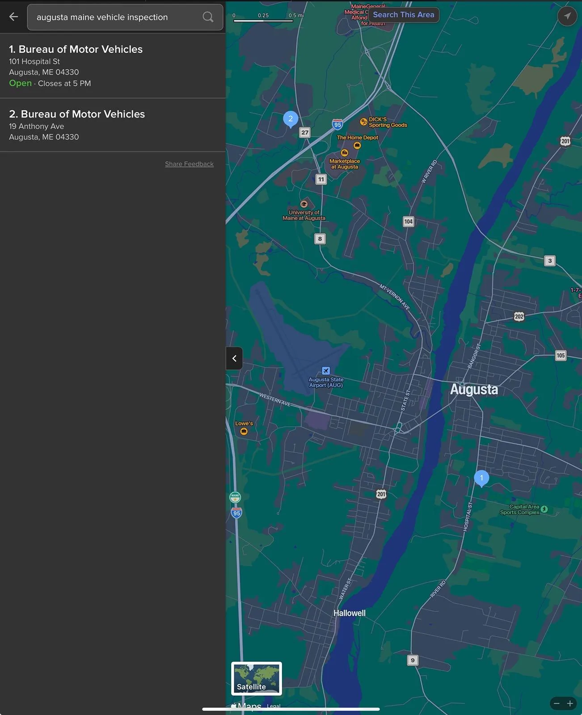582x715 pixels.
Task: Click the Lowe's store marker
Action: point(244,431)
